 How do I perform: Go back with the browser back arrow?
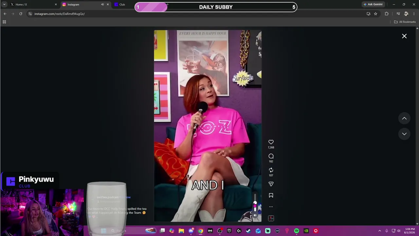point(5,14)
